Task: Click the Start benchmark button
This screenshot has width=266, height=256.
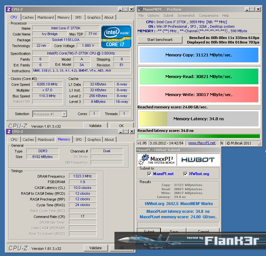Action: 160,40
